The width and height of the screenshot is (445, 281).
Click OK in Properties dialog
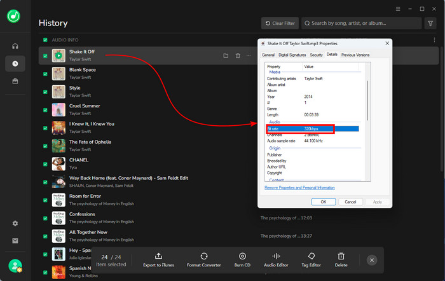coord(324,202)
